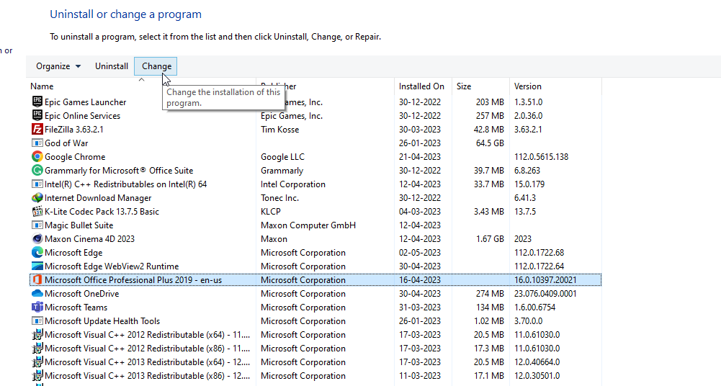Click the God of War program icon
The height and width of the screenshot is (386, 721).
point(37,143)
